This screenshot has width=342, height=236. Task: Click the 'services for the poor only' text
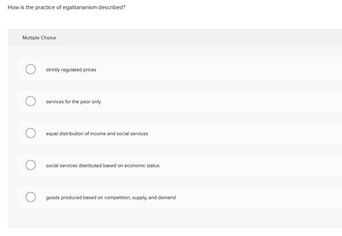tap(74, 101)
